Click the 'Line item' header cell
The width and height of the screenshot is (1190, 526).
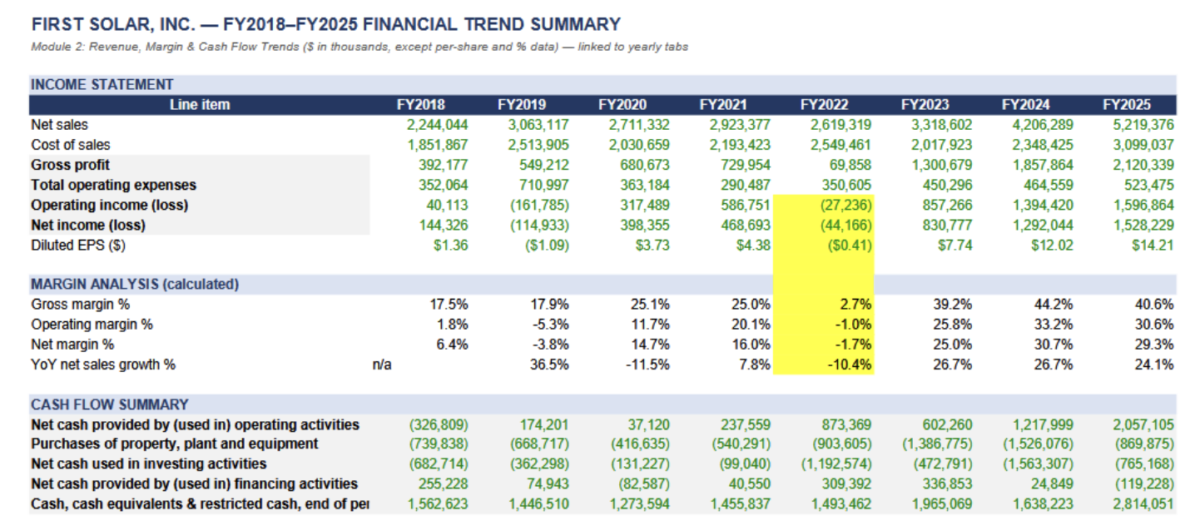point(200,105)
